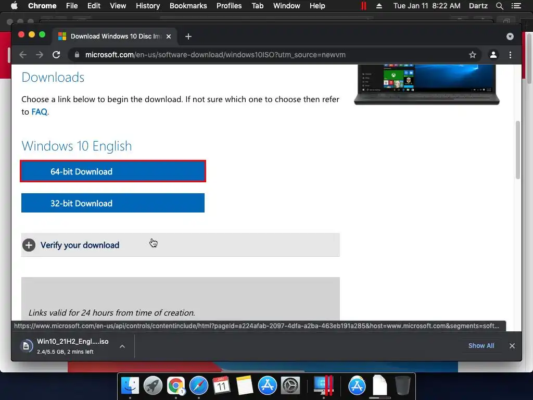Open the File menu

click(x=72, y=6)
